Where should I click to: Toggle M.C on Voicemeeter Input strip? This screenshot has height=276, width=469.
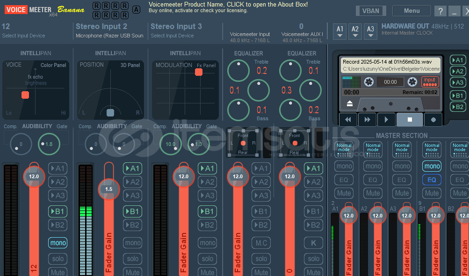point(261,243)
